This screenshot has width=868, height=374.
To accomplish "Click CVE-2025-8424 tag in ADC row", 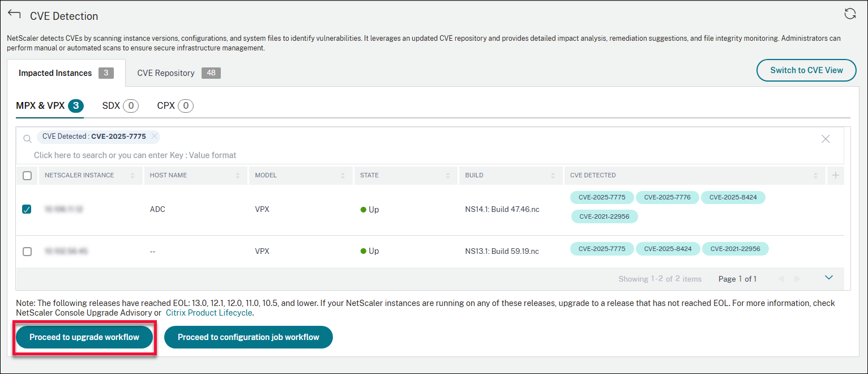I will tap(733, 198).
